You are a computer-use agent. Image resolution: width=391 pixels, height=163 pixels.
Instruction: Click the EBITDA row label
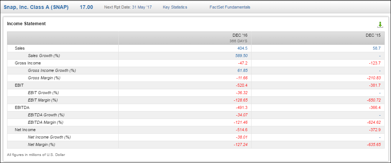point(22,107)
